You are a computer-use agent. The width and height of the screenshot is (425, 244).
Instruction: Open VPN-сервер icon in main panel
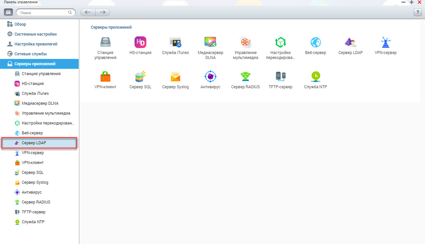(x=386, y=42)
